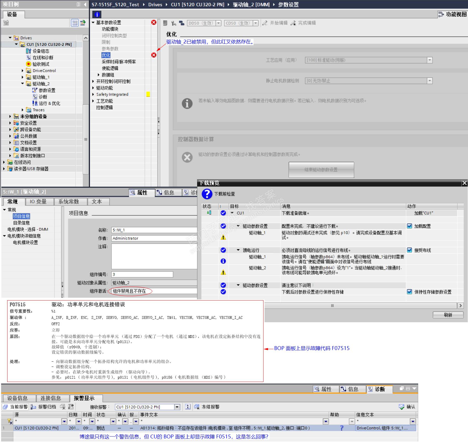Open 接收报警 device dropdown

177,407
